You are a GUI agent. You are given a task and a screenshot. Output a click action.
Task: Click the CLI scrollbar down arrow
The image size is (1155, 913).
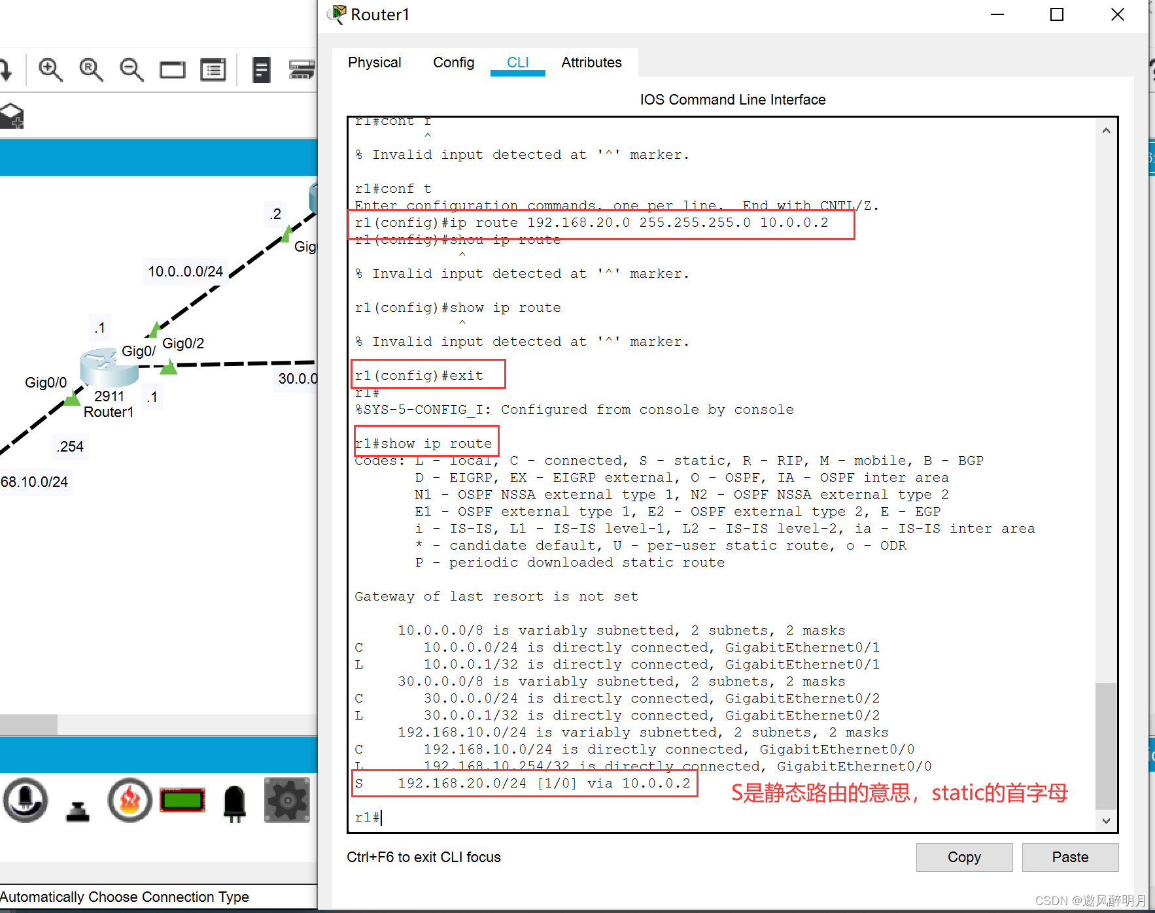1106,821
